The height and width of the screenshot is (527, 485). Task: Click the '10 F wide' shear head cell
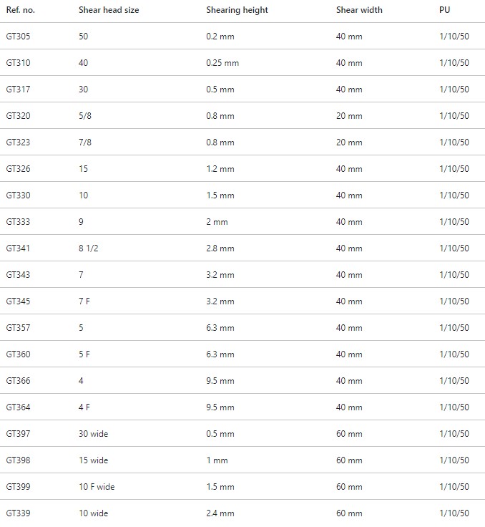pyautogui.click(x=97, y=487)
